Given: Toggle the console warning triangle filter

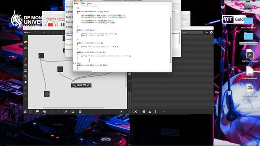Looking at the screenshot, I should pyautogui.click(x=150, y=112).
